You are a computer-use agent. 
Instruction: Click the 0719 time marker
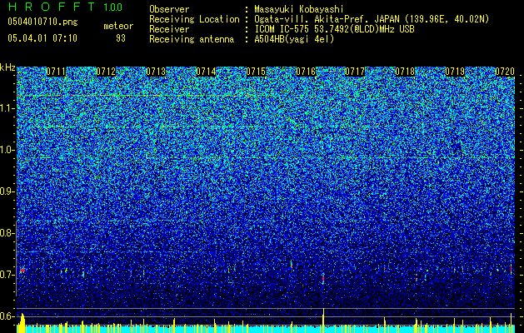pyautogui.click(x=455, y=72)
